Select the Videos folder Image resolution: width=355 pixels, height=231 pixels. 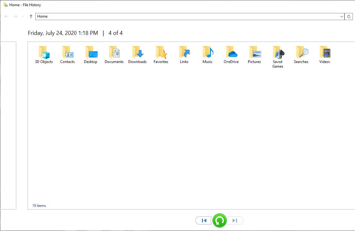tap(325, 53)
